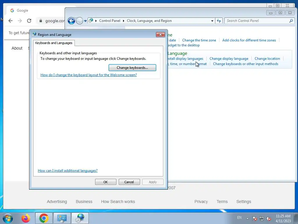Click the Chrome back arrow
Viewport: 298px width, 224px height.
(x=10, y=21)
